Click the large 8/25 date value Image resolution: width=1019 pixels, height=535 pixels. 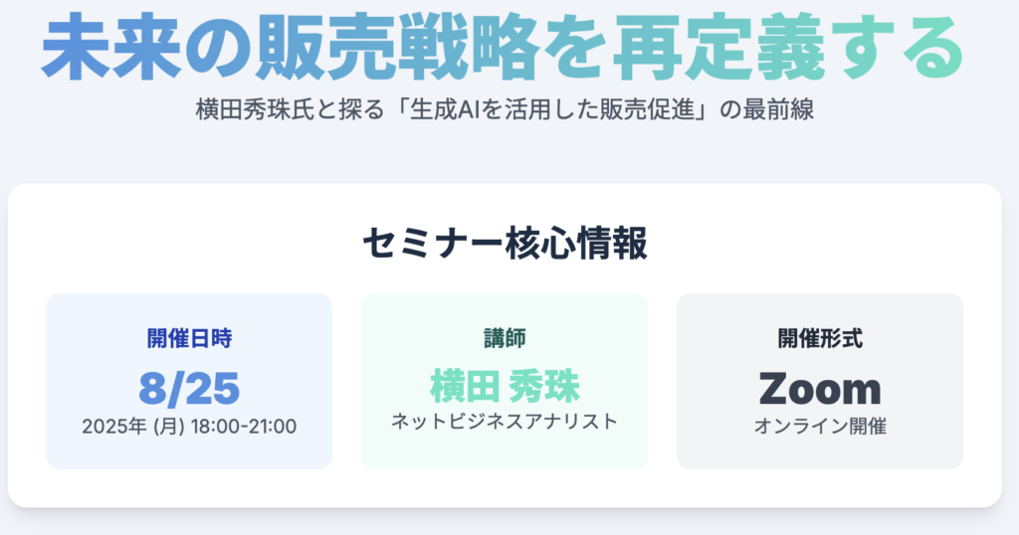(189, 388)
